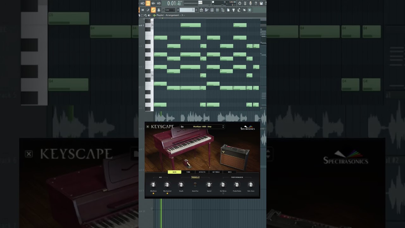Click the playlist speaker icon
The width and height of the screenshot is (405, 228).
tap(149, 15)
